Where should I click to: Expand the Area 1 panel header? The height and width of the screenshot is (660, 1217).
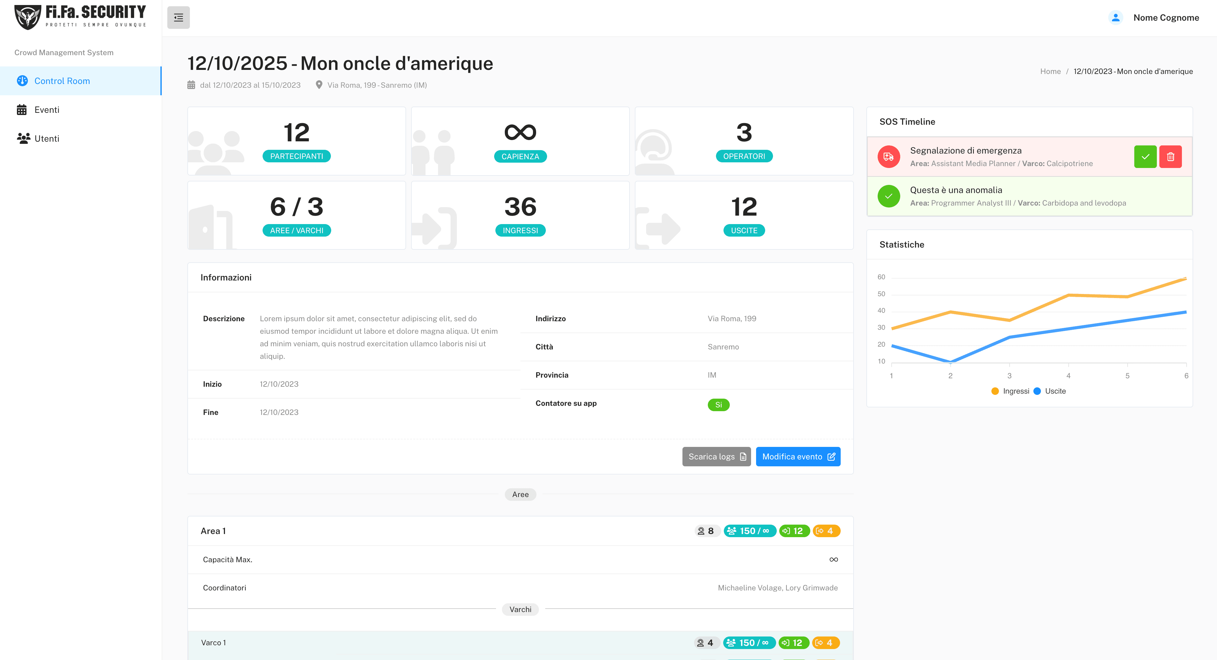(214, 531)
